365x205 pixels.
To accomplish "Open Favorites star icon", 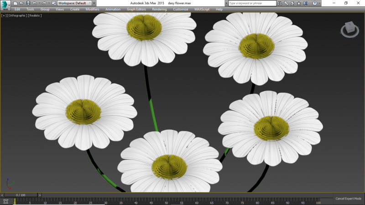I will [x=299, y=3].
